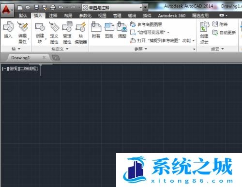Image resolution: width=242 pixels, height=187 pixels.
Task: Click the 调整 adjust reference tool
Action: [122, 30]
